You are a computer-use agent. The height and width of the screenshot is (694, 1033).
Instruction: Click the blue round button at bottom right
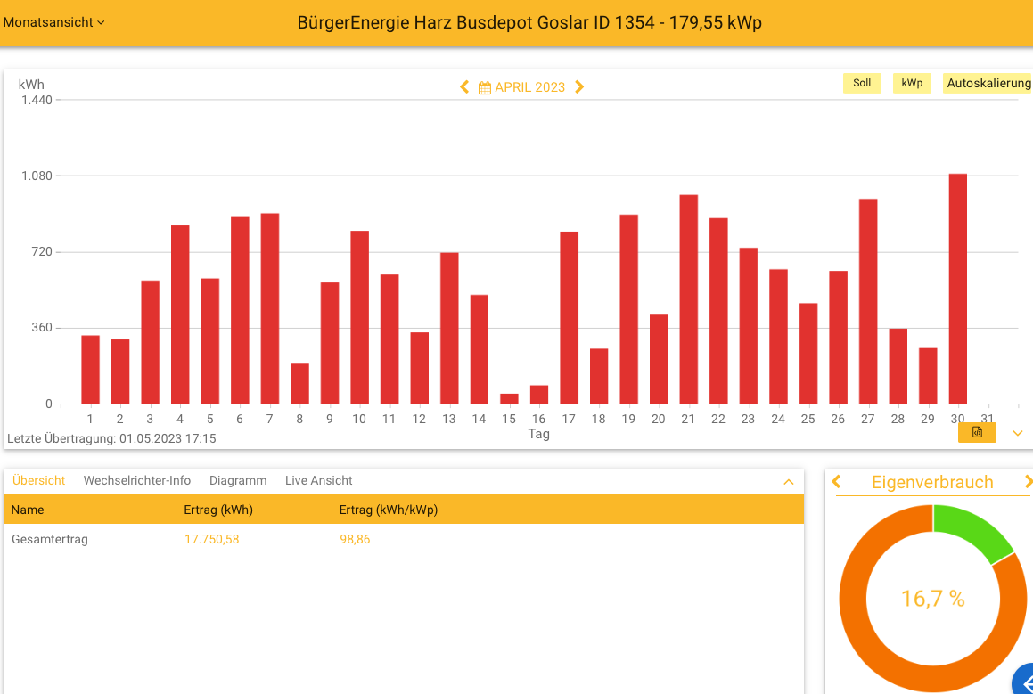pyautogui.click(x=1024, y=682)
